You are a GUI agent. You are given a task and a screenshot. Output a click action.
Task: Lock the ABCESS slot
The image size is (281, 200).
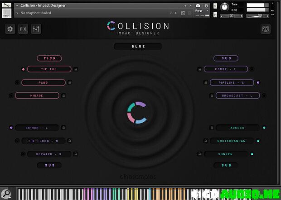212,128
